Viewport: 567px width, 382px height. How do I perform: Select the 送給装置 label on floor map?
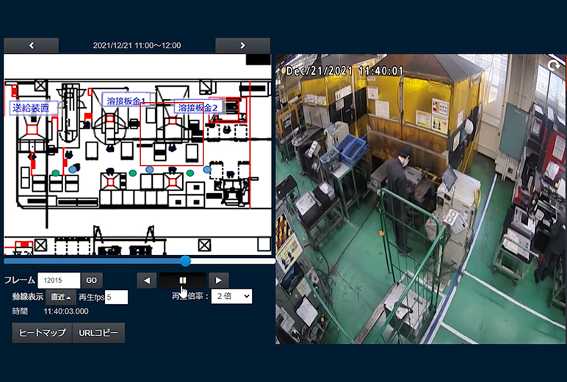click(34, 108)
